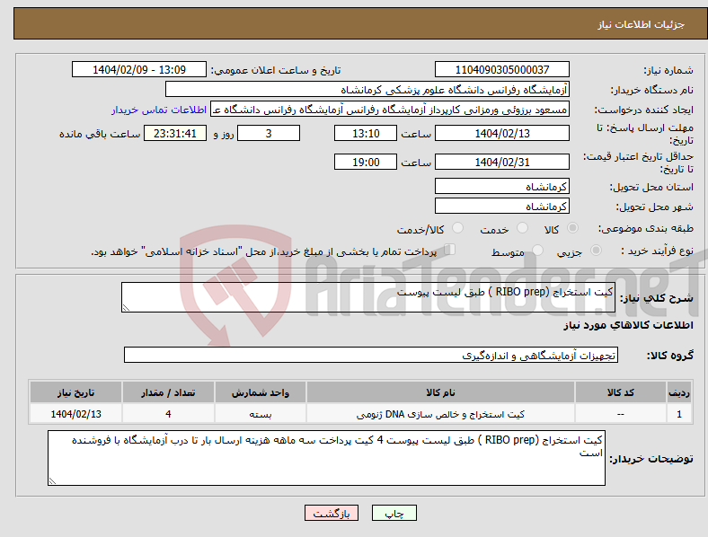Image resolution: width=708 pixels, height=537 pixels.
Task: Click the general description textarea RIBO prep
Action: pyautogui.click(x=368, y=297)
